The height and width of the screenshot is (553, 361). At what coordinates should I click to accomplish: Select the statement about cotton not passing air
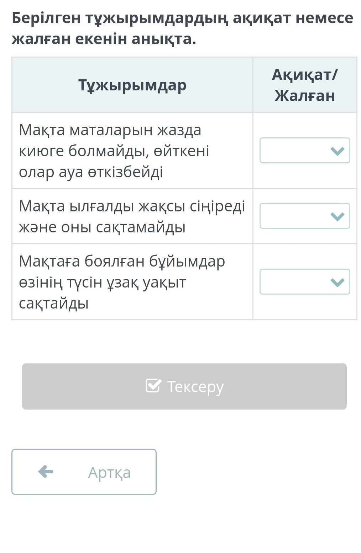(x=114, y=151)
